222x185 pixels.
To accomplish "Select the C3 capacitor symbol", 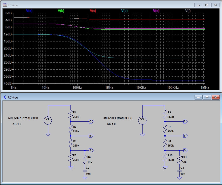I will point(179,170).
